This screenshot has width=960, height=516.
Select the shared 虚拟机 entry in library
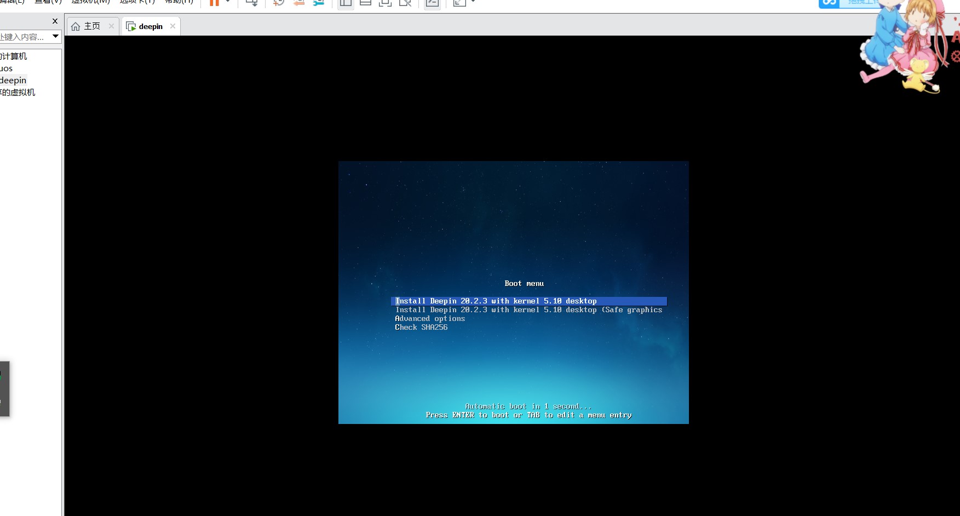[x=18, y=92]
